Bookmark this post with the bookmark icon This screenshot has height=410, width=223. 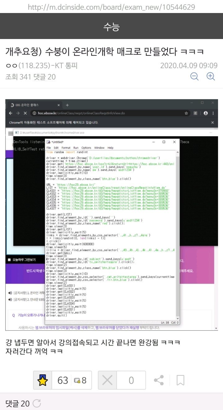click(x=180, y=380)
